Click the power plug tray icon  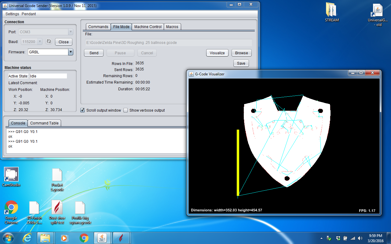345,238
